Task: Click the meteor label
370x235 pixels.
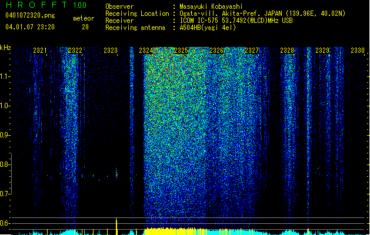Action: pyautogui.click(x=84, y=18)
